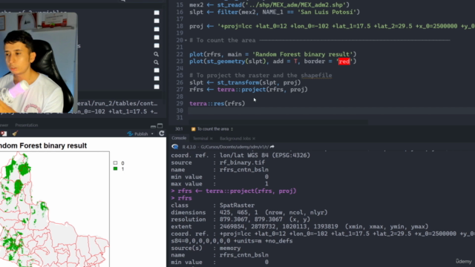Image resolution: width=475 pixels, height=267 pixels.
Task: Click the green legend swatch labeled 1
Action: pyautogui.click(x=115, y=168)
